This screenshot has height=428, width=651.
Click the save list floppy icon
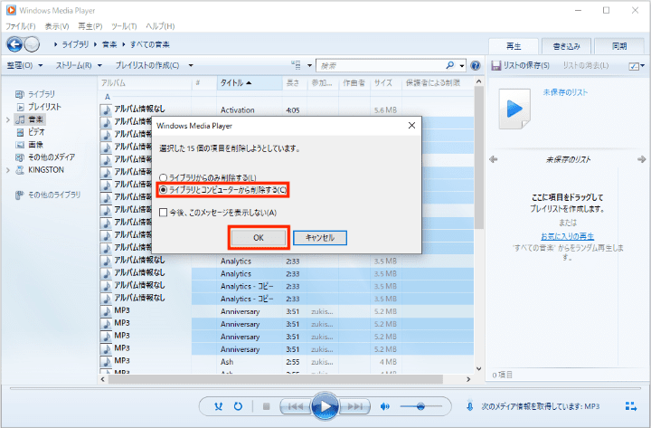(495, 66)
